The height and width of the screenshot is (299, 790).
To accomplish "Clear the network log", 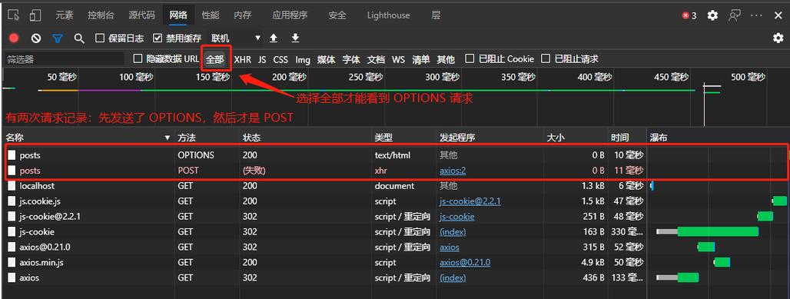I will click(36, 38).
